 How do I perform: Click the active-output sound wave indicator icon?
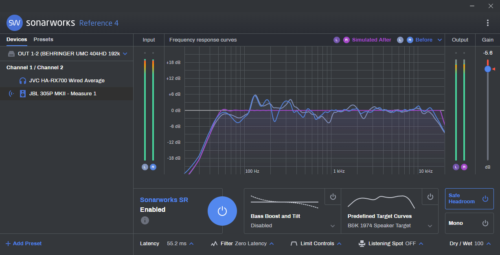click(x=11, y=94)
